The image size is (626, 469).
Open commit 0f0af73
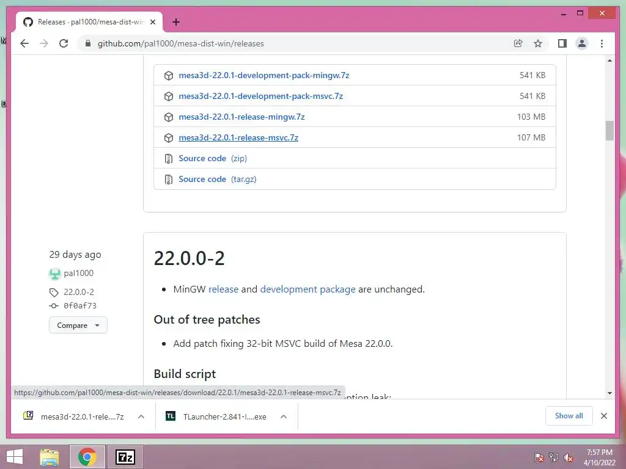(x=80, y=305)
